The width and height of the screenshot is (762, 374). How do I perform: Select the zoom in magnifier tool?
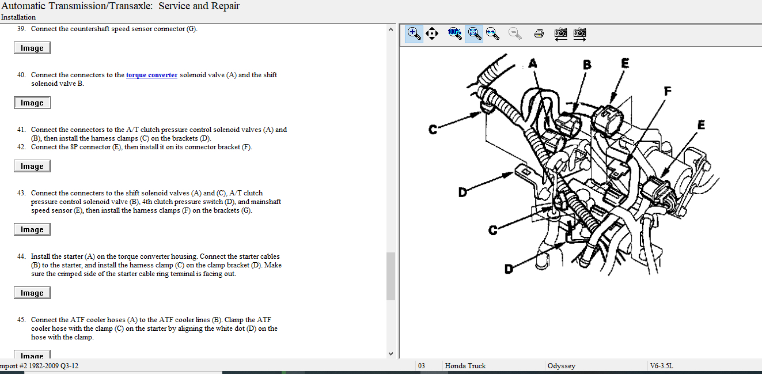pyautogui.click(x=414, y=33)
